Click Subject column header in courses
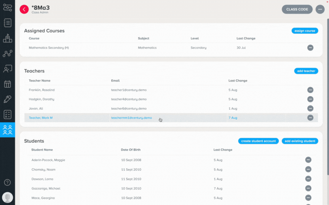329x205 pixels. (144, 38)
